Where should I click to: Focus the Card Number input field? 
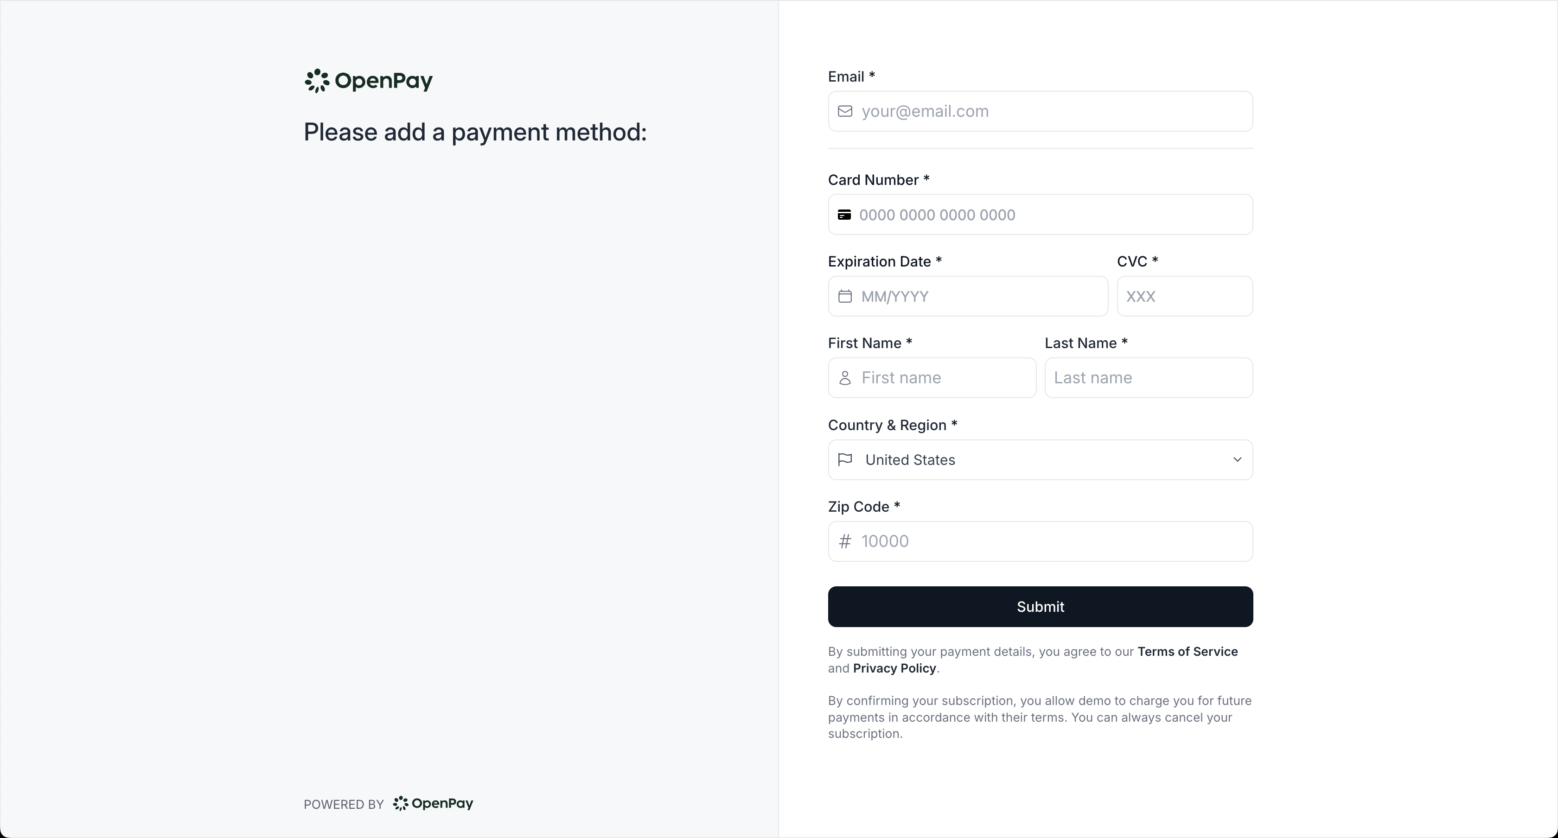point(1053,215)
